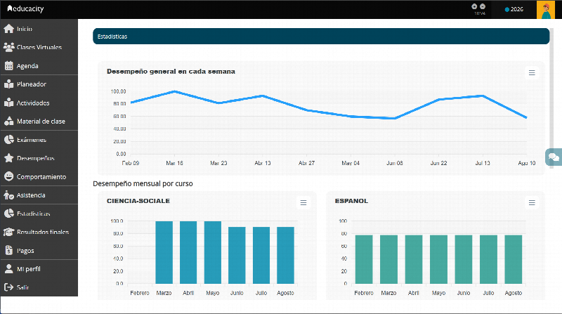This screenshot has height=314, width=562.
Task: Click the Pagos invoice icon
Action: click(8, 250)
